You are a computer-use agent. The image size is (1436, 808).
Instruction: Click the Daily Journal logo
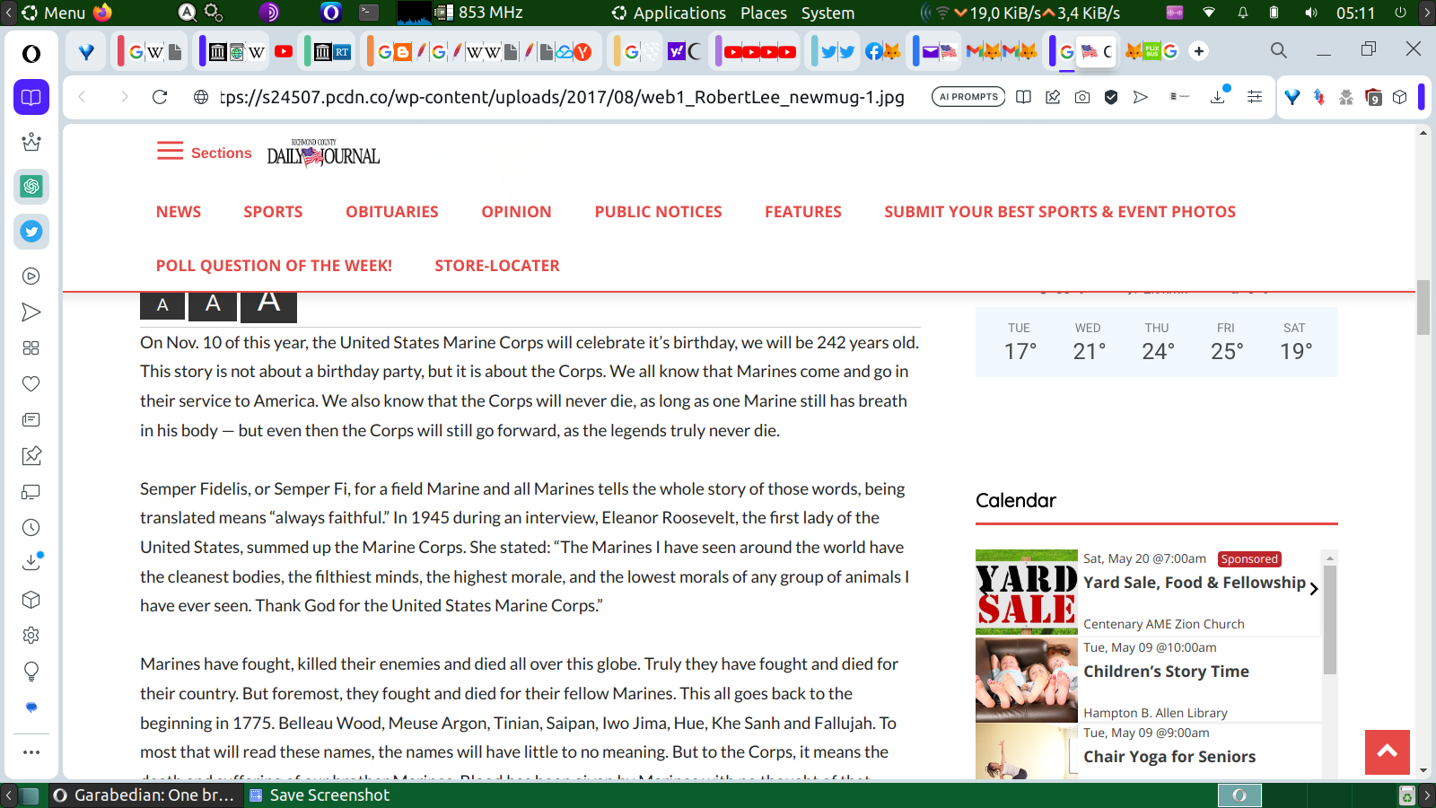323,154
